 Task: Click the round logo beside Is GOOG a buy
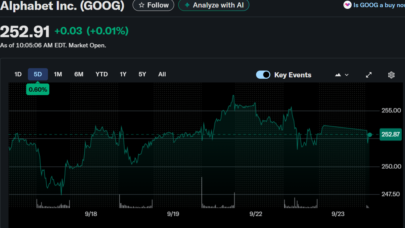(x=348, y=5)
